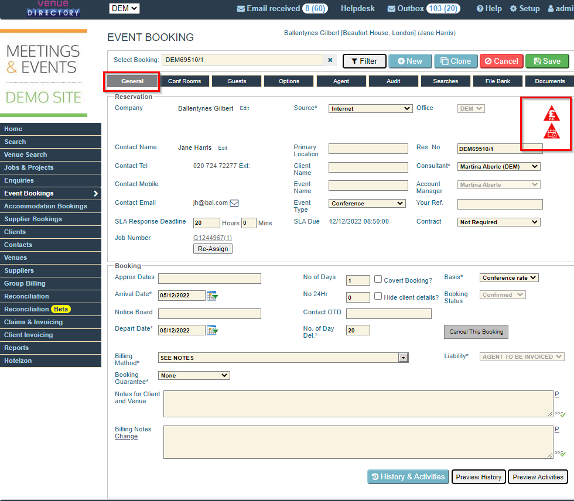Screen dimensions: 574x501
Task: Click Preview History button
Action: click(479, 477)
